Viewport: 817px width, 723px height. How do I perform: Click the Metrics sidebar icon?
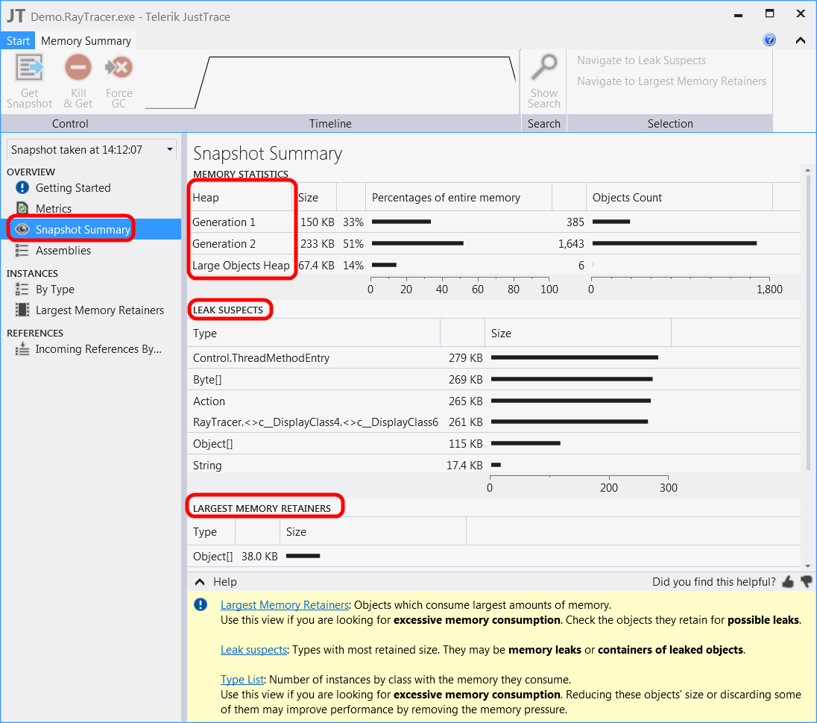22,208
